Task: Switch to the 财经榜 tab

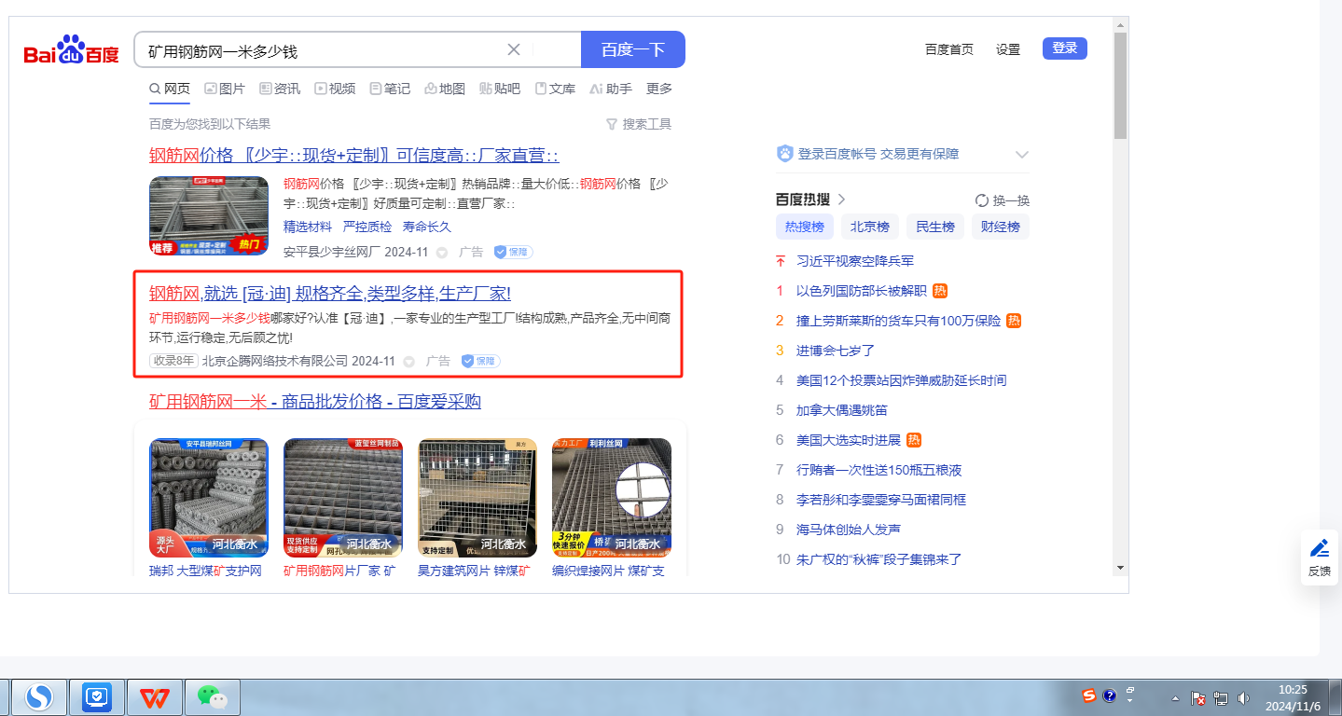Action: tap(1001, 227)
